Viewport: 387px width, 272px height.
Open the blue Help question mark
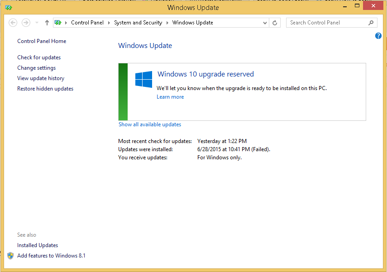tap(378, 36)
